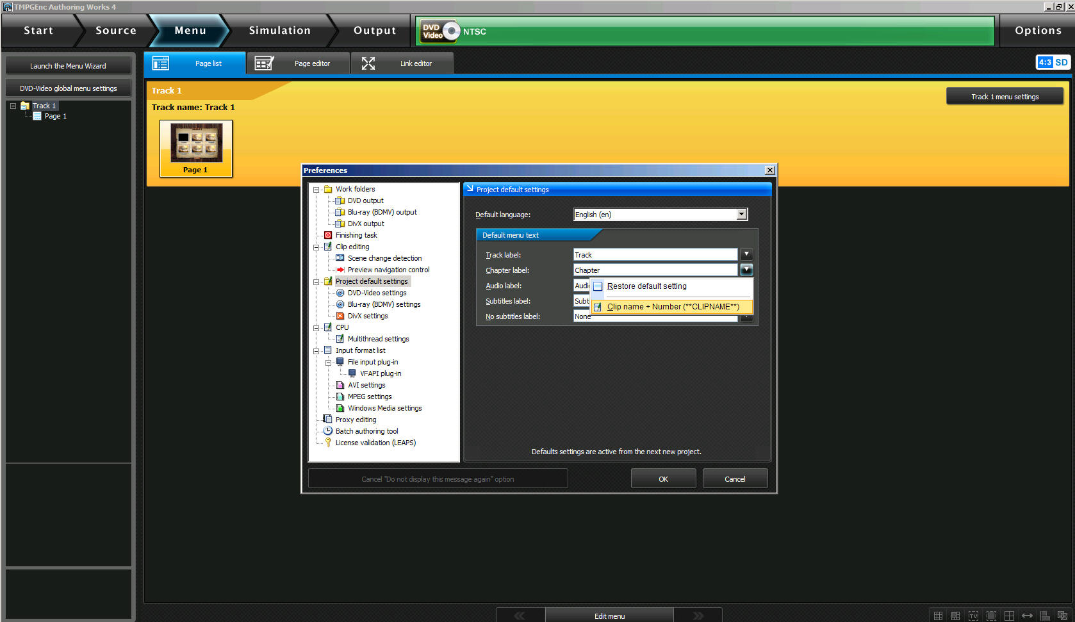Click the Finishing task red icon
Image resolution: width=1075 pixels, height=622 pixels.
(x=328, y=235)
